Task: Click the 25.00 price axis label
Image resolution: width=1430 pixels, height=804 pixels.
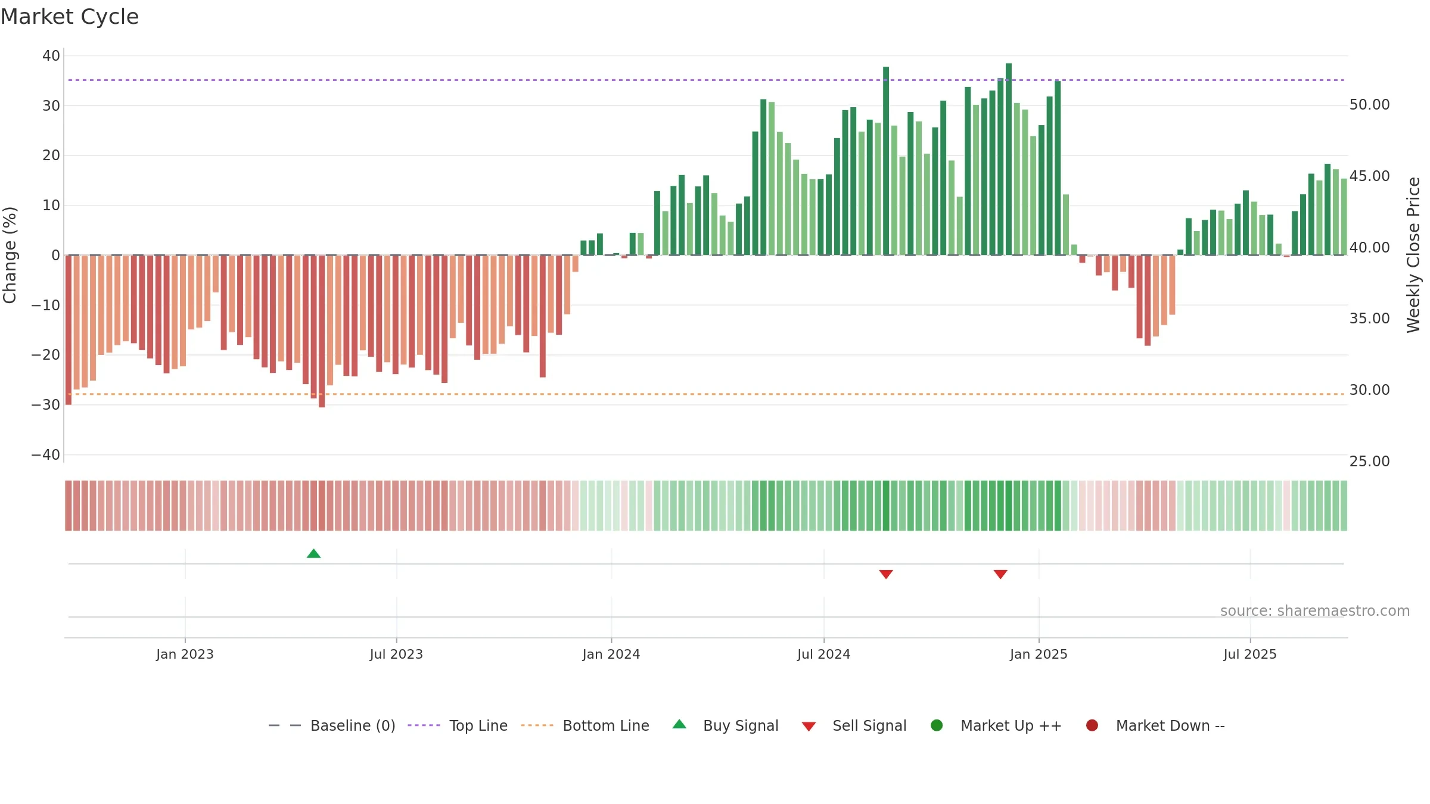Action: 1369,462
